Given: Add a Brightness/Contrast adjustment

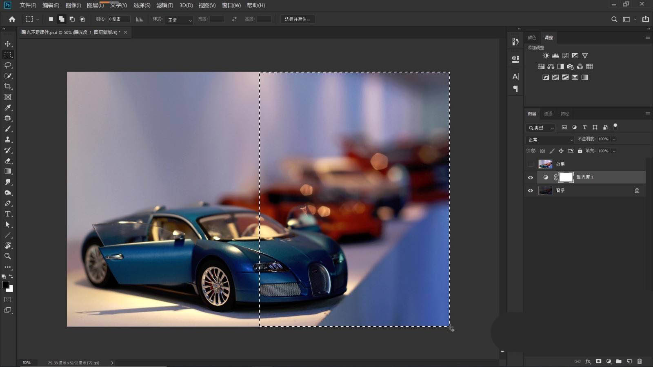Looking at the screenshot, I should pos(546,55).
